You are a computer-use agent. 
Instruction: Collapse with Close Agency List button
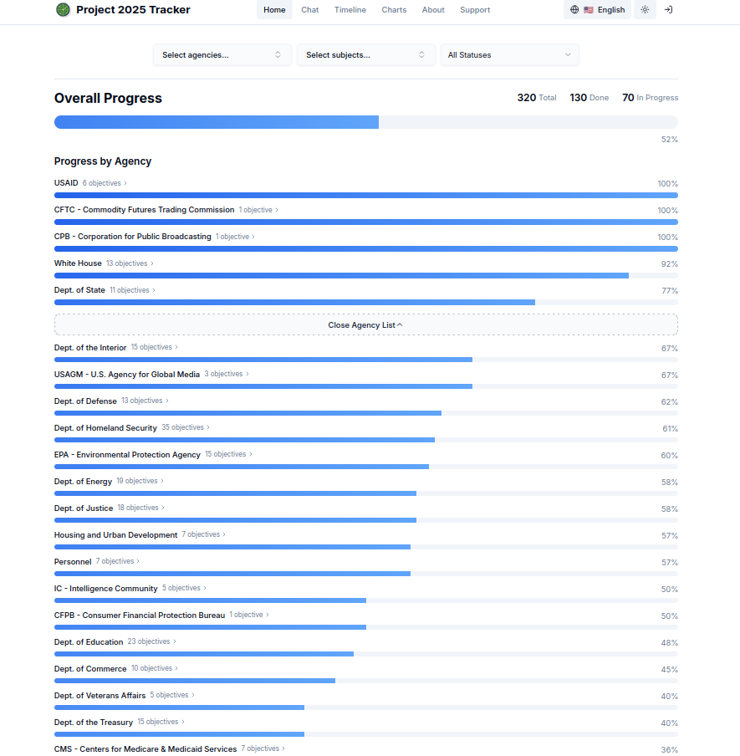click(x=366, y=325)
